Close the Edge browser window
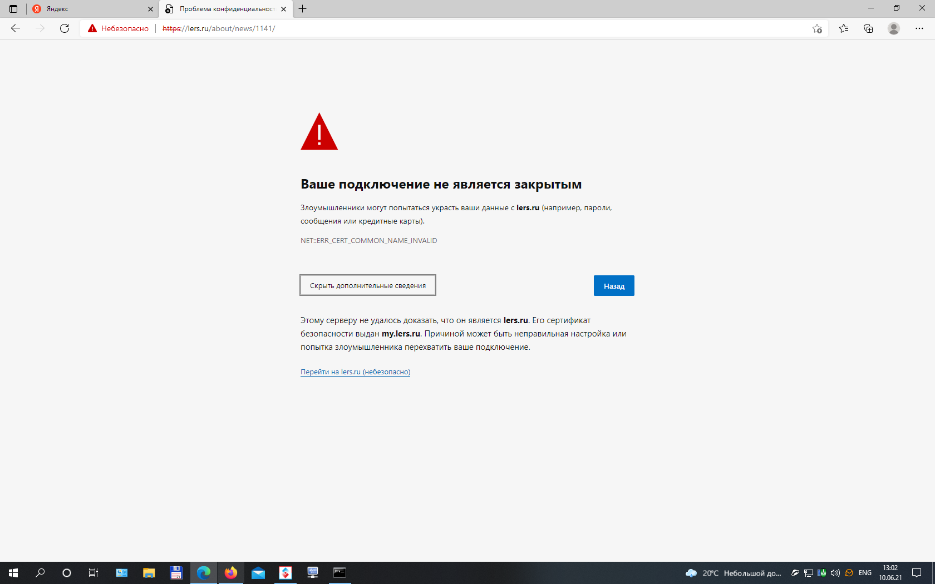Viewport: 935px width, 584px height. coord(922,8)
